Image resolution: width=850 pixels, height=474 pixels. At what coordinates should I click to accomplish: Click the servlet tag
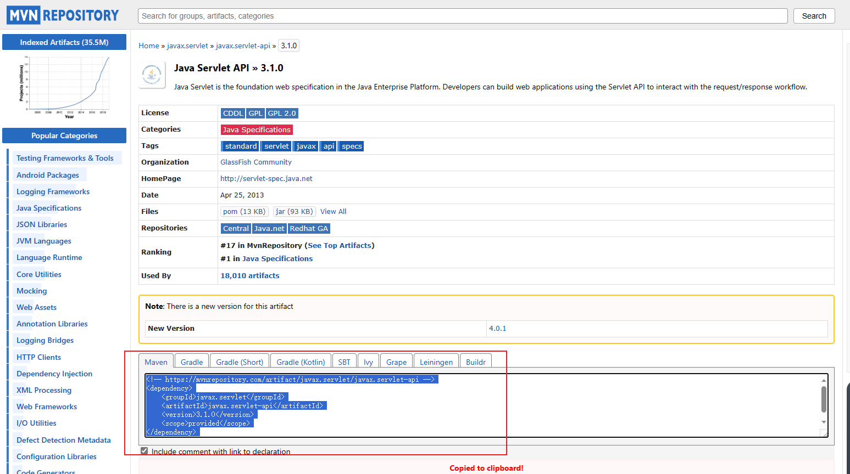[x=276, y=146]
